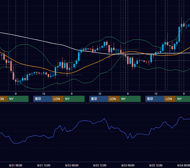
Task: Select NY session block spanning 6/21 00:00
Action: pyautogui.click(x=18, y=99)
